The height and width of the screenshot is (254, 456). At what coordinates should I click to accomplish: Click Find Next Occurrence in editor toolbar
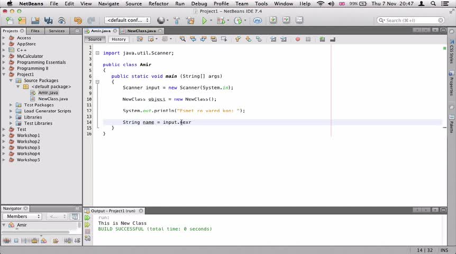203,39
